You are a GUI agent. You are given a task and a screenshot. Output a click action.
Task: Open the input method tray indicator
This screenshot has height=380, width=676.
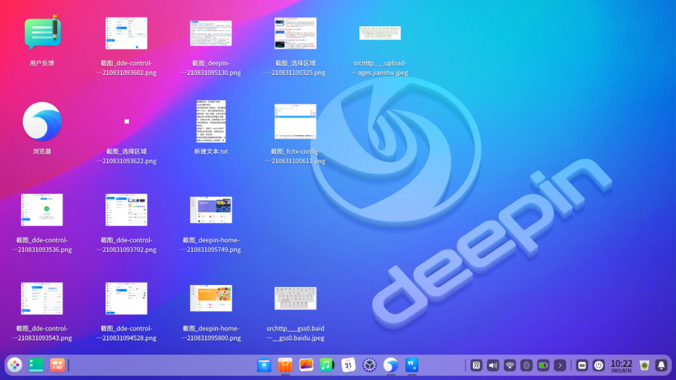click(476, 365)
